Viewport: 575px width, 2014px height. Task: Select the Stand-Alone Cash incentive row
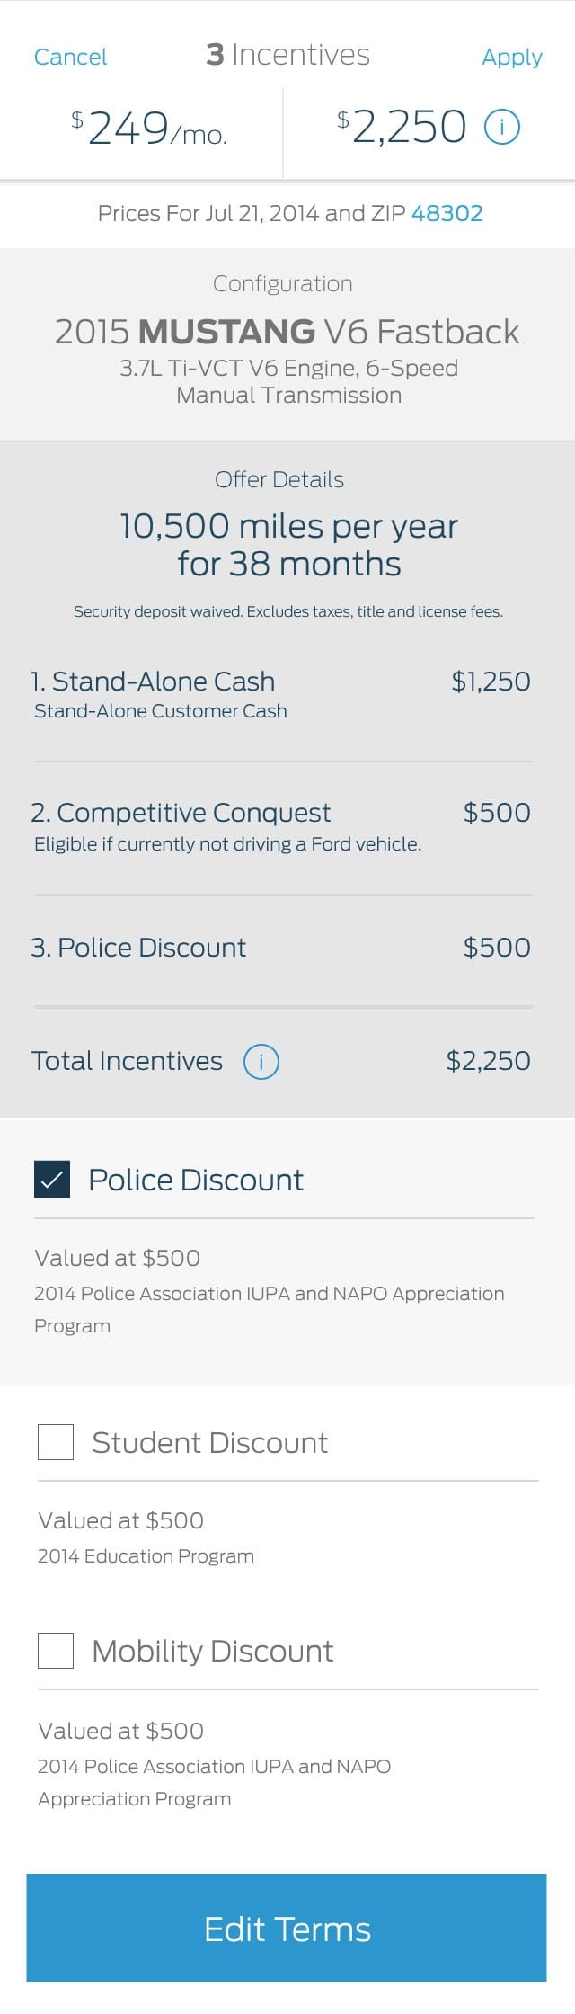tap(281, 695)
